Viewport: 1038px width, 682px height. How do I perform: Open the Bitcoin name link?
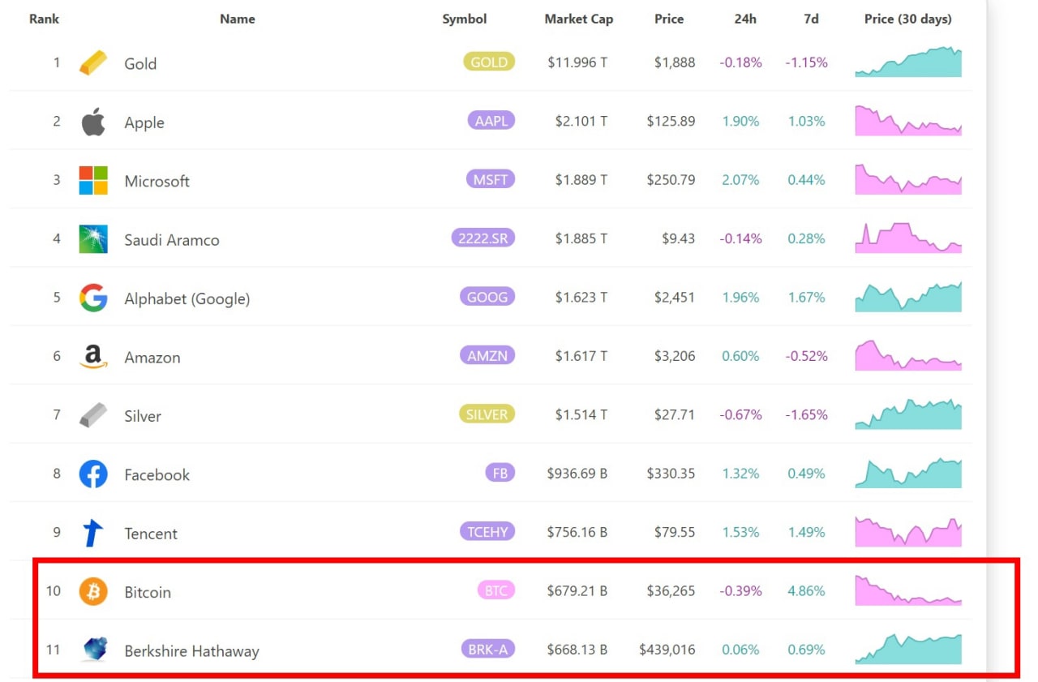click(x=148, y=592)
